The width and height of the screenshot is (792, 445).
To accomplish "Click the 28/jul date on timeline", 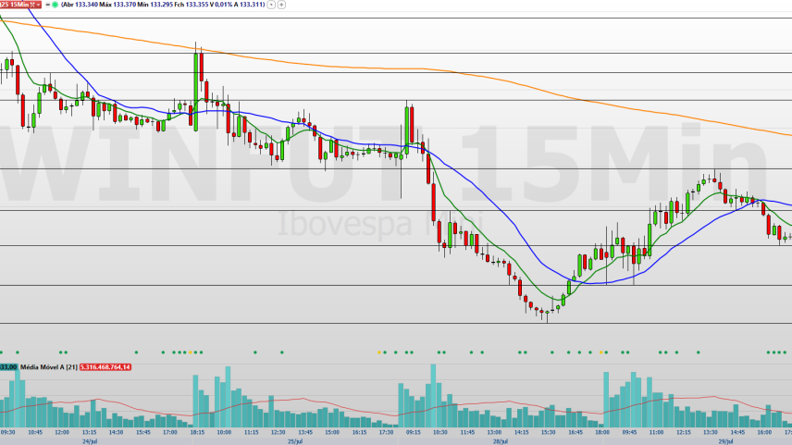I will tap(500, 441).
